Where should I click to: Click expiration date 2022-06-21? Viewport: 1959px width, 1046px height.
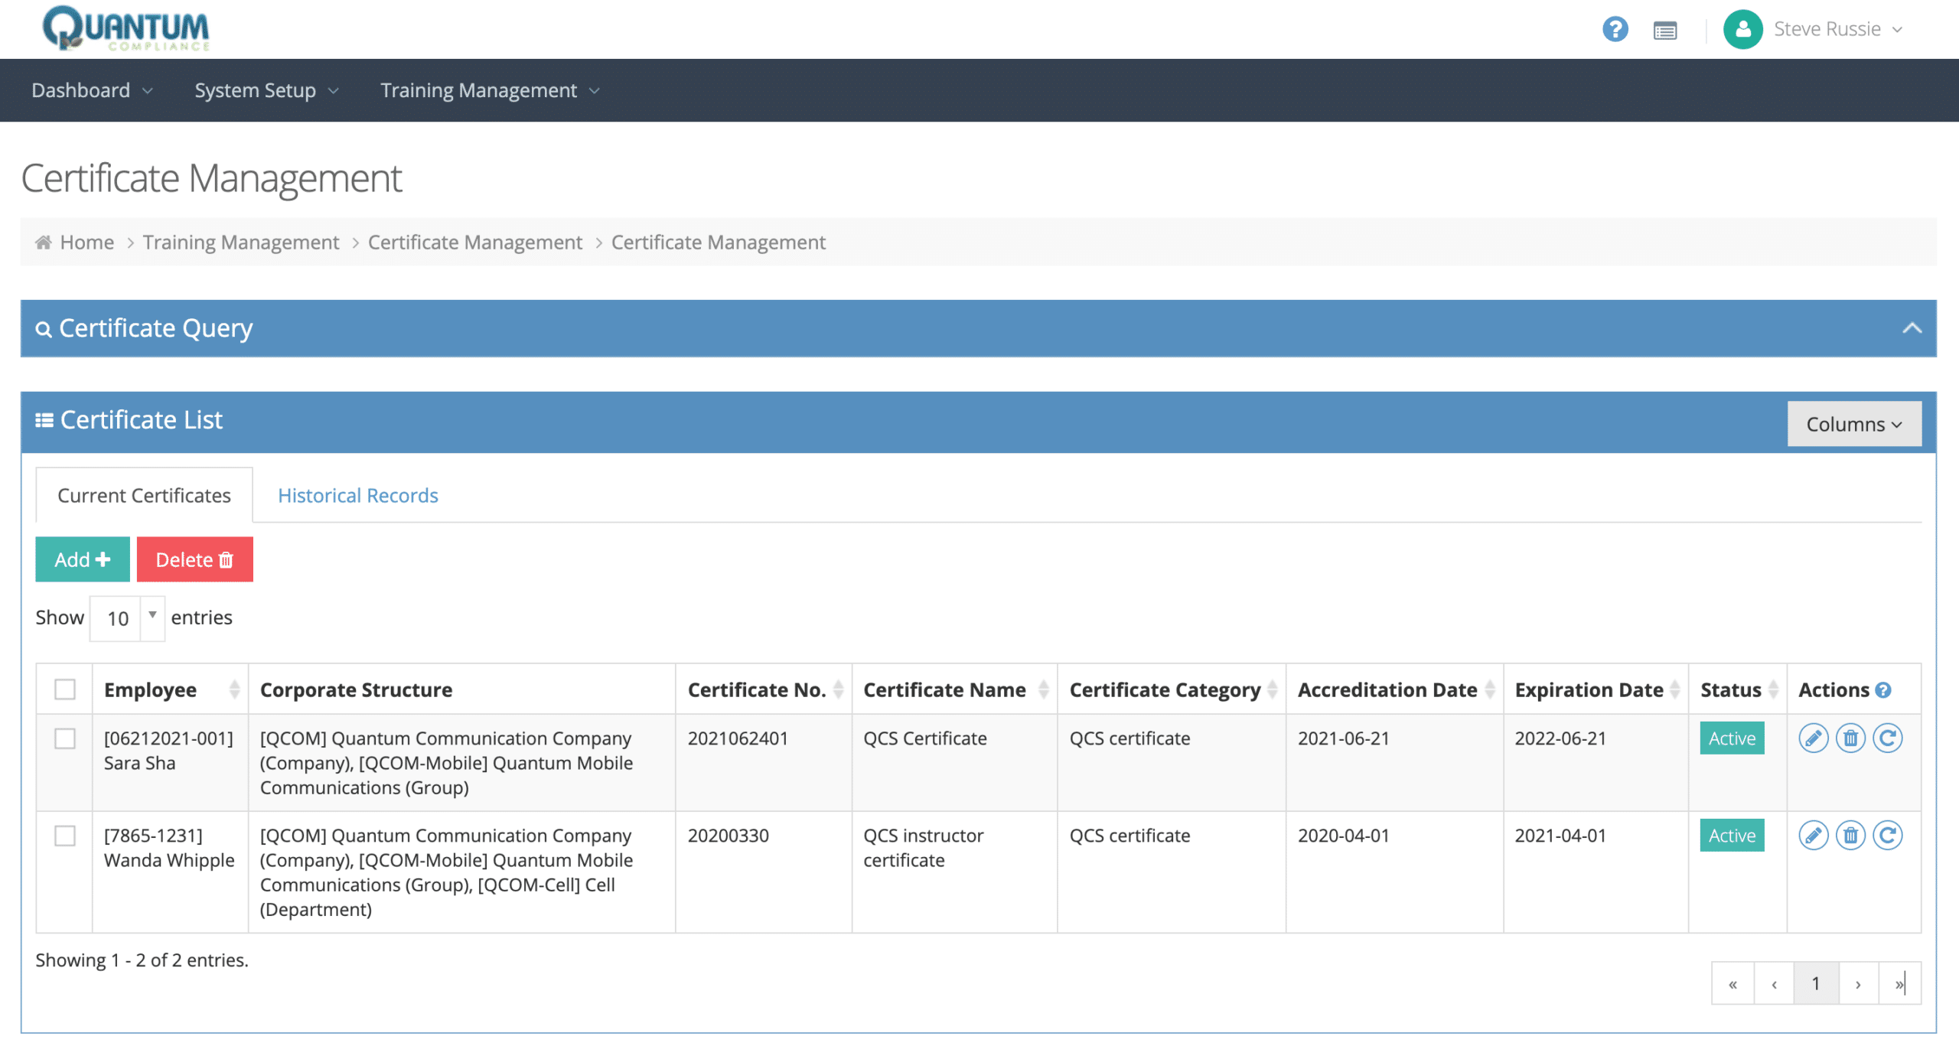coord(1560,738)
